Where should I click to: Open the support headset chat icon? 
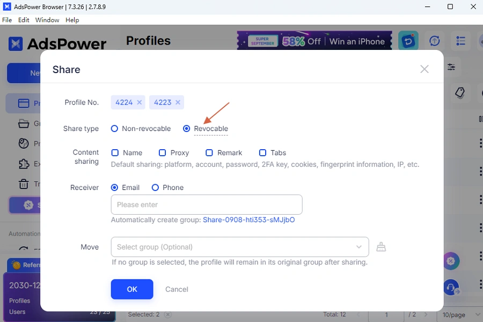pyautogui.click(x=451, y=287)
